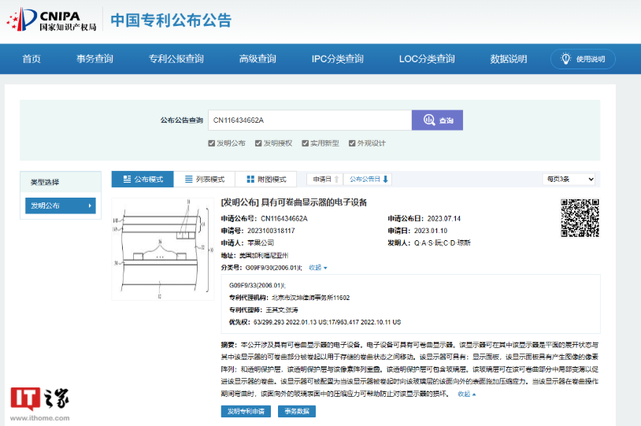This screenshot has width=641, height=426.
Task: Click the 查询 search button
Action: [x=437, y=120]
